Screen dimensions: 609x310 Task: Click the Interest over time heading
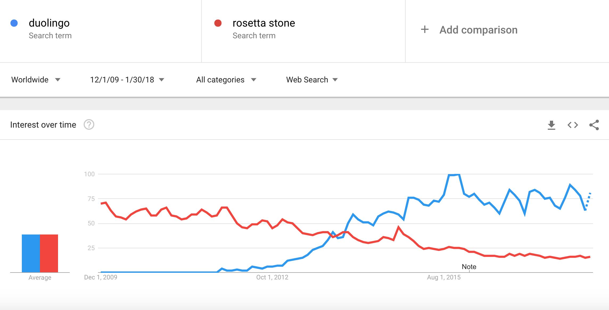click(43, 125)
